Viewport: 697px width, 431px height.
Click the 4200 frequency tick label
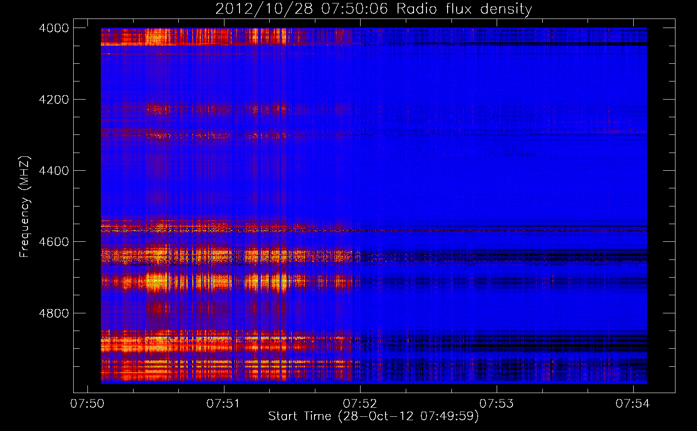tap(54, 100)
